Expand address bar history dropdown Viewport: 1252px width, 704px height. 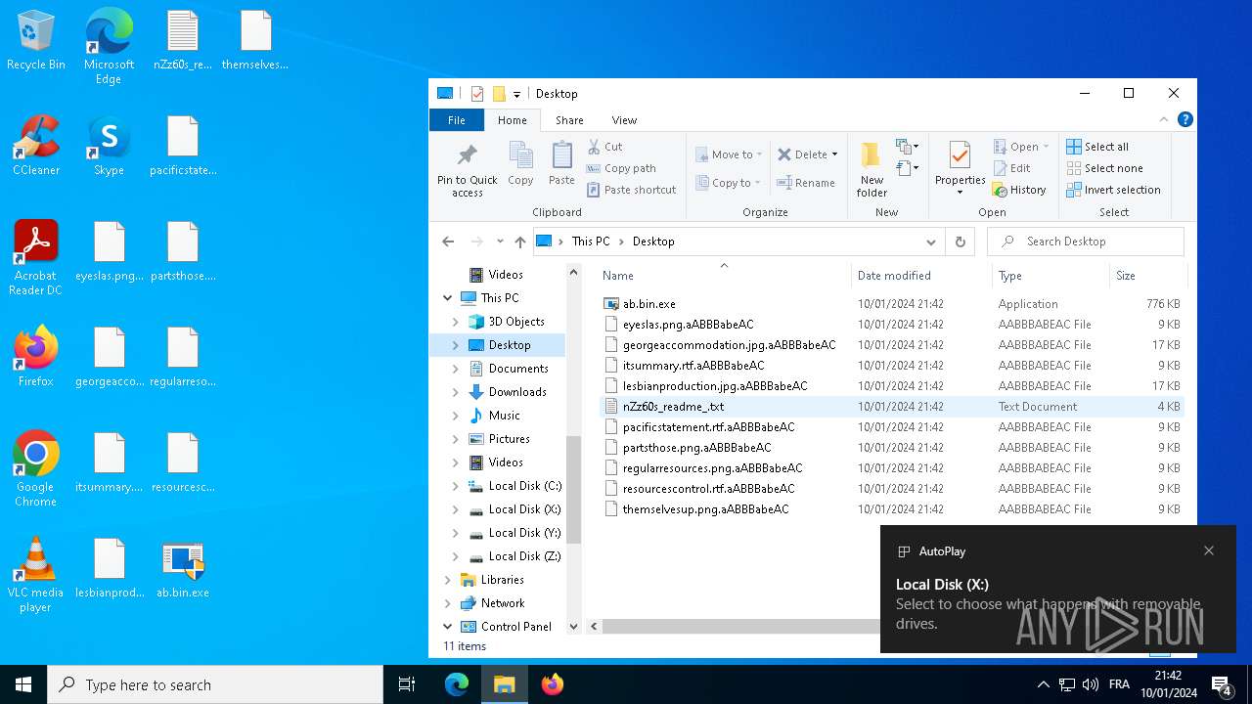[x=931, y=242]
